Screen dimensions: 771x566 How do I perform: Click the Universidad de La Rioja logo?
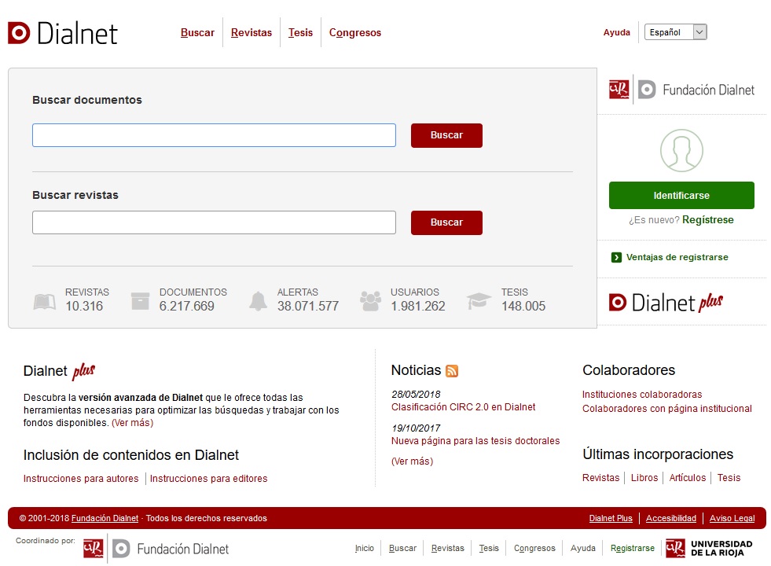[x=709, y=548]
